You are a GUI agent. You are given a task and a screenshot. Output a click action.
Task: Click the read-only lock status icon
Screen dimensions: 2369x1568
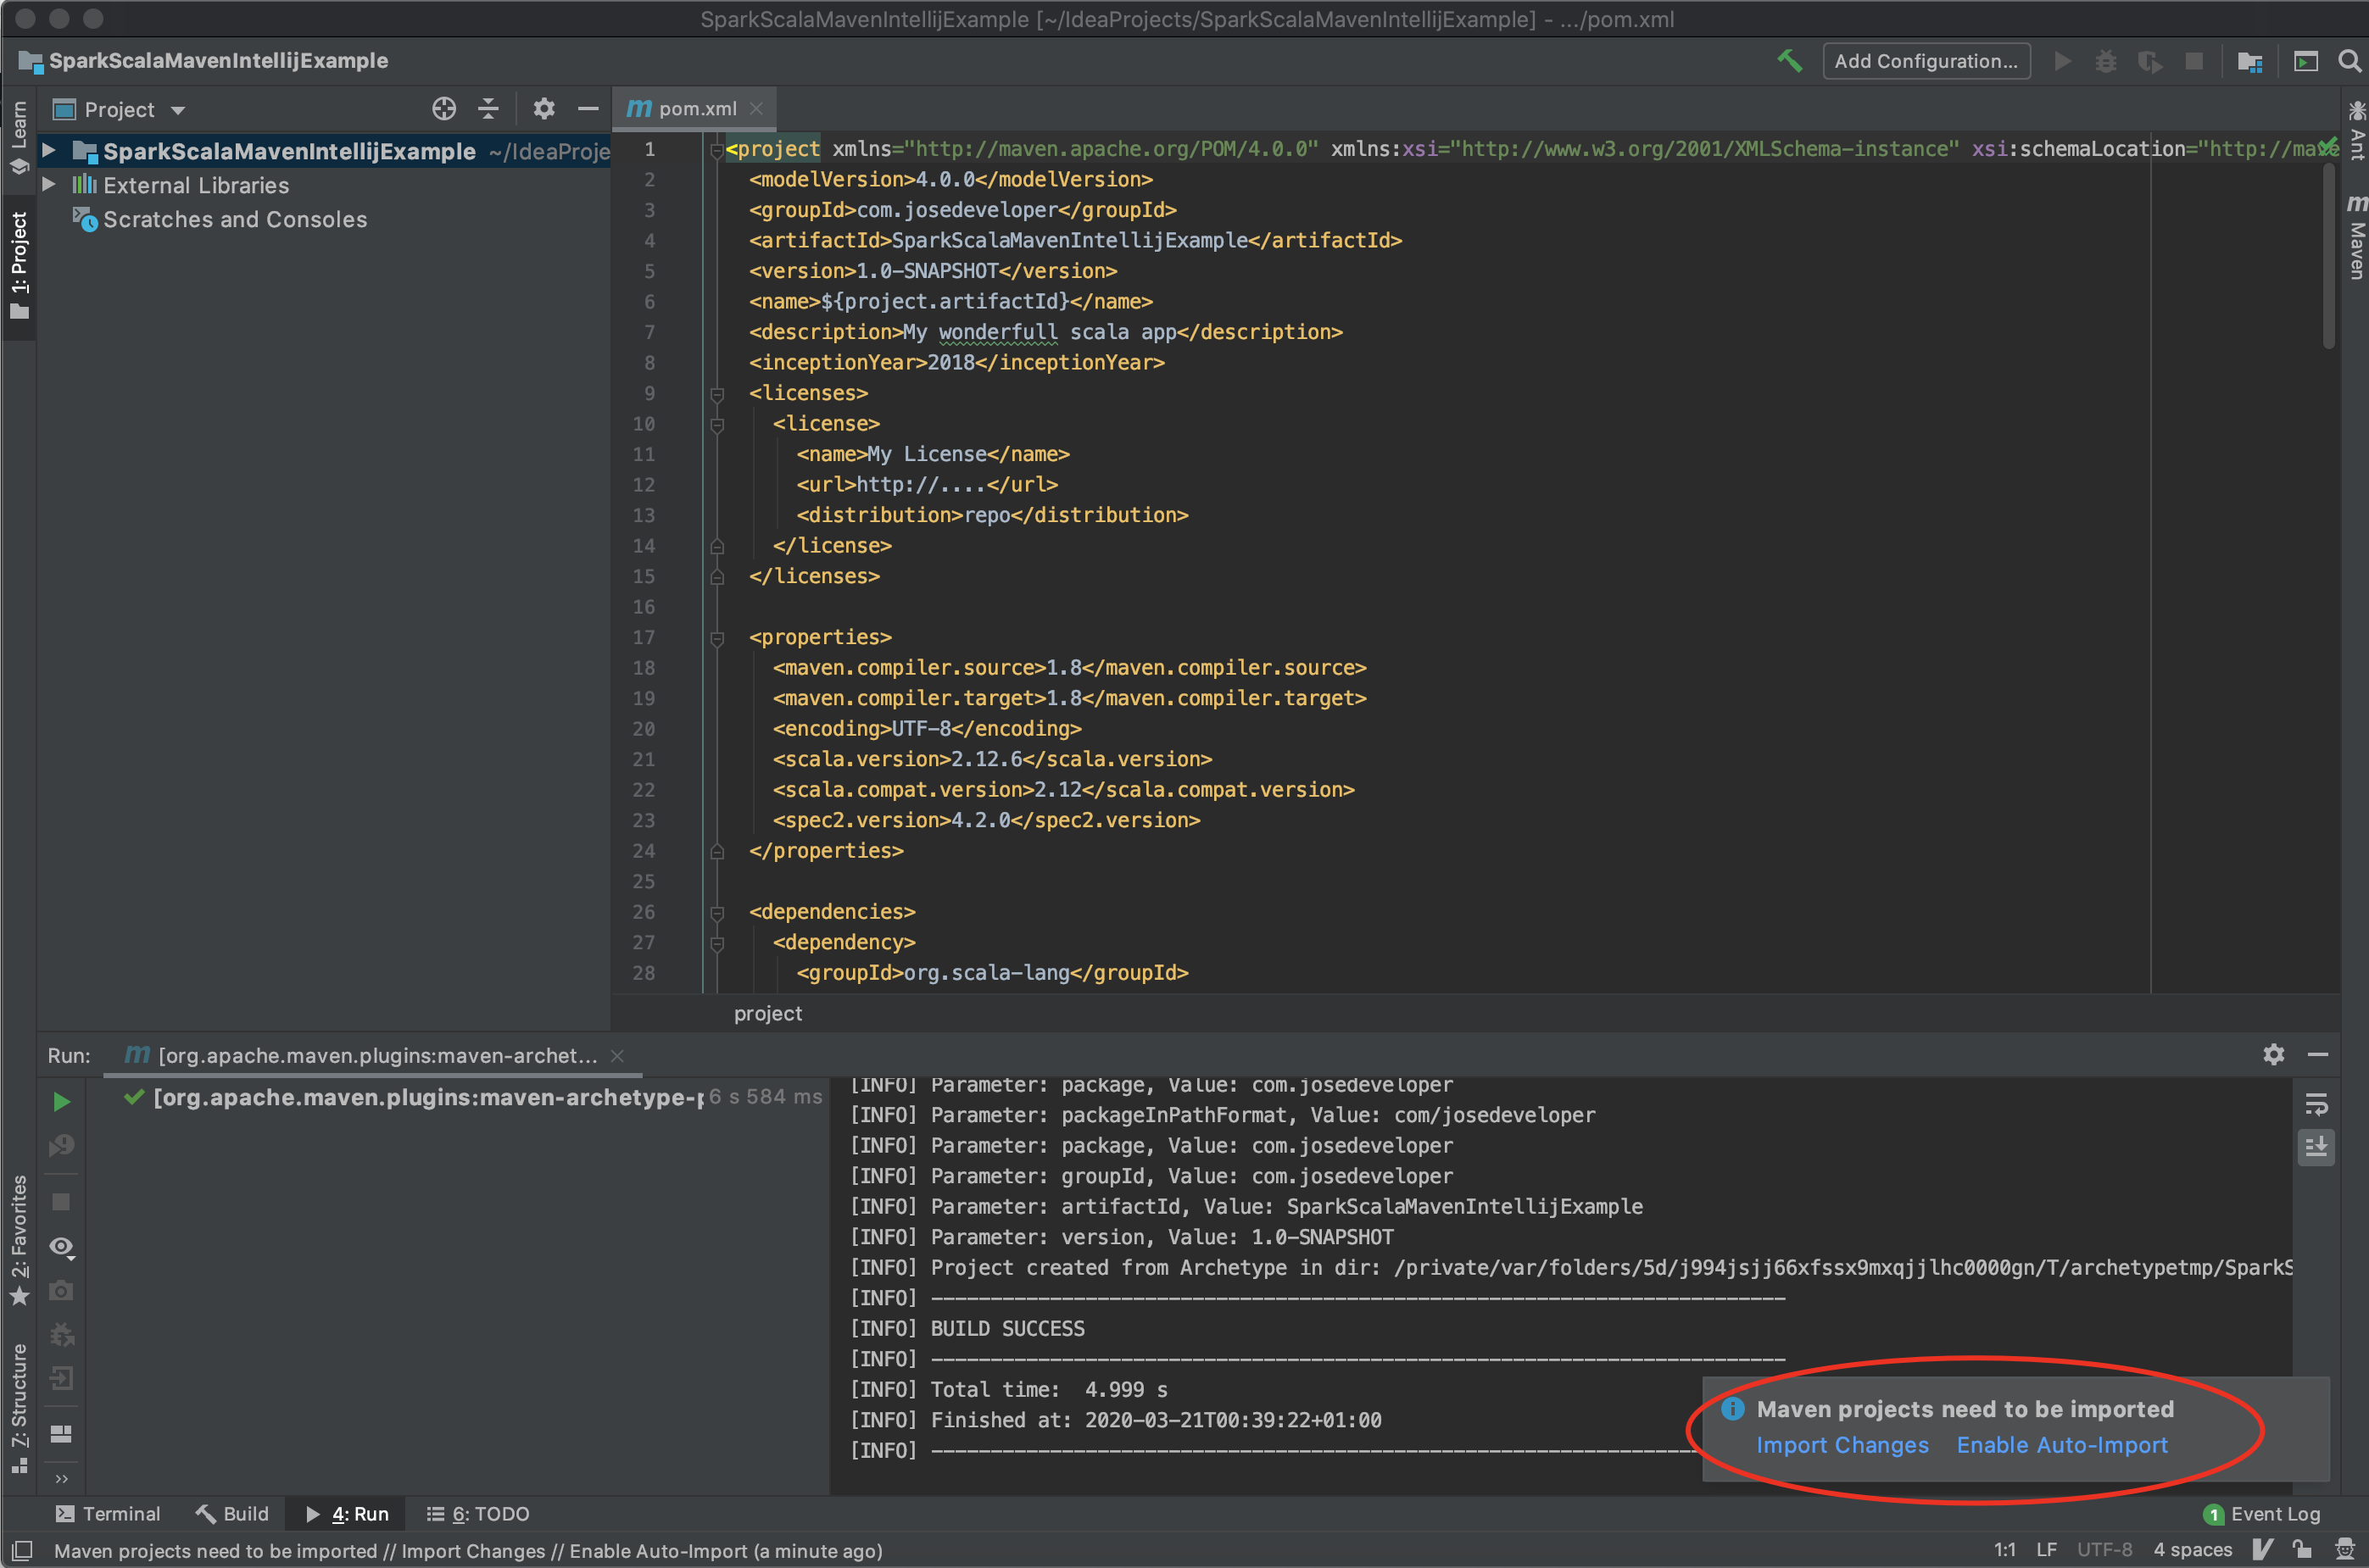(x=2302, y=1550)
